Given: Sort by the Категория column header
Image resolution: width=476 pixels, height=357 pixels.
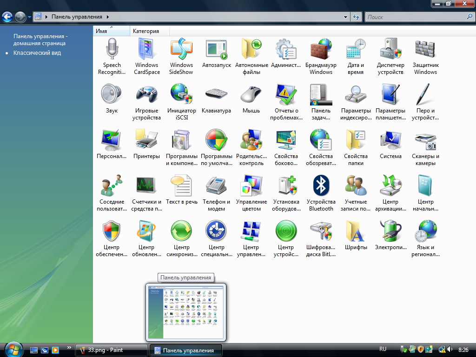Looking at the screenshot, I should pos(150,31).
